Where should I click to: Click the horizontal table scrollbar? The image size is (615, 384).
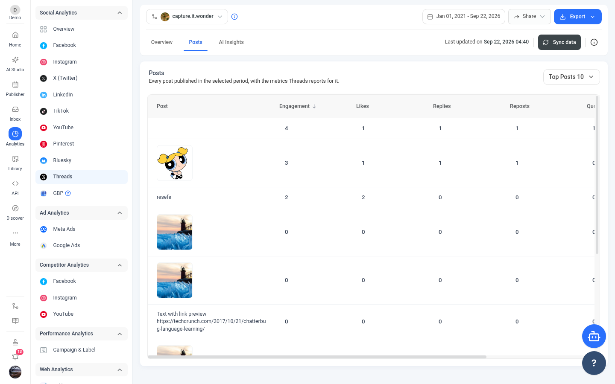[317, 357]
